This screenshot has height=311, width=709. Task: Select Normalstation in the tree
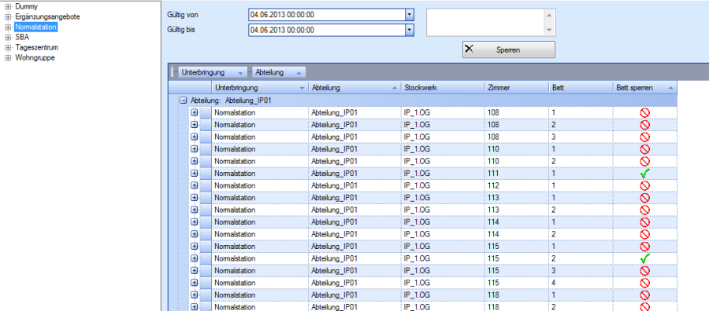point(35,27)
